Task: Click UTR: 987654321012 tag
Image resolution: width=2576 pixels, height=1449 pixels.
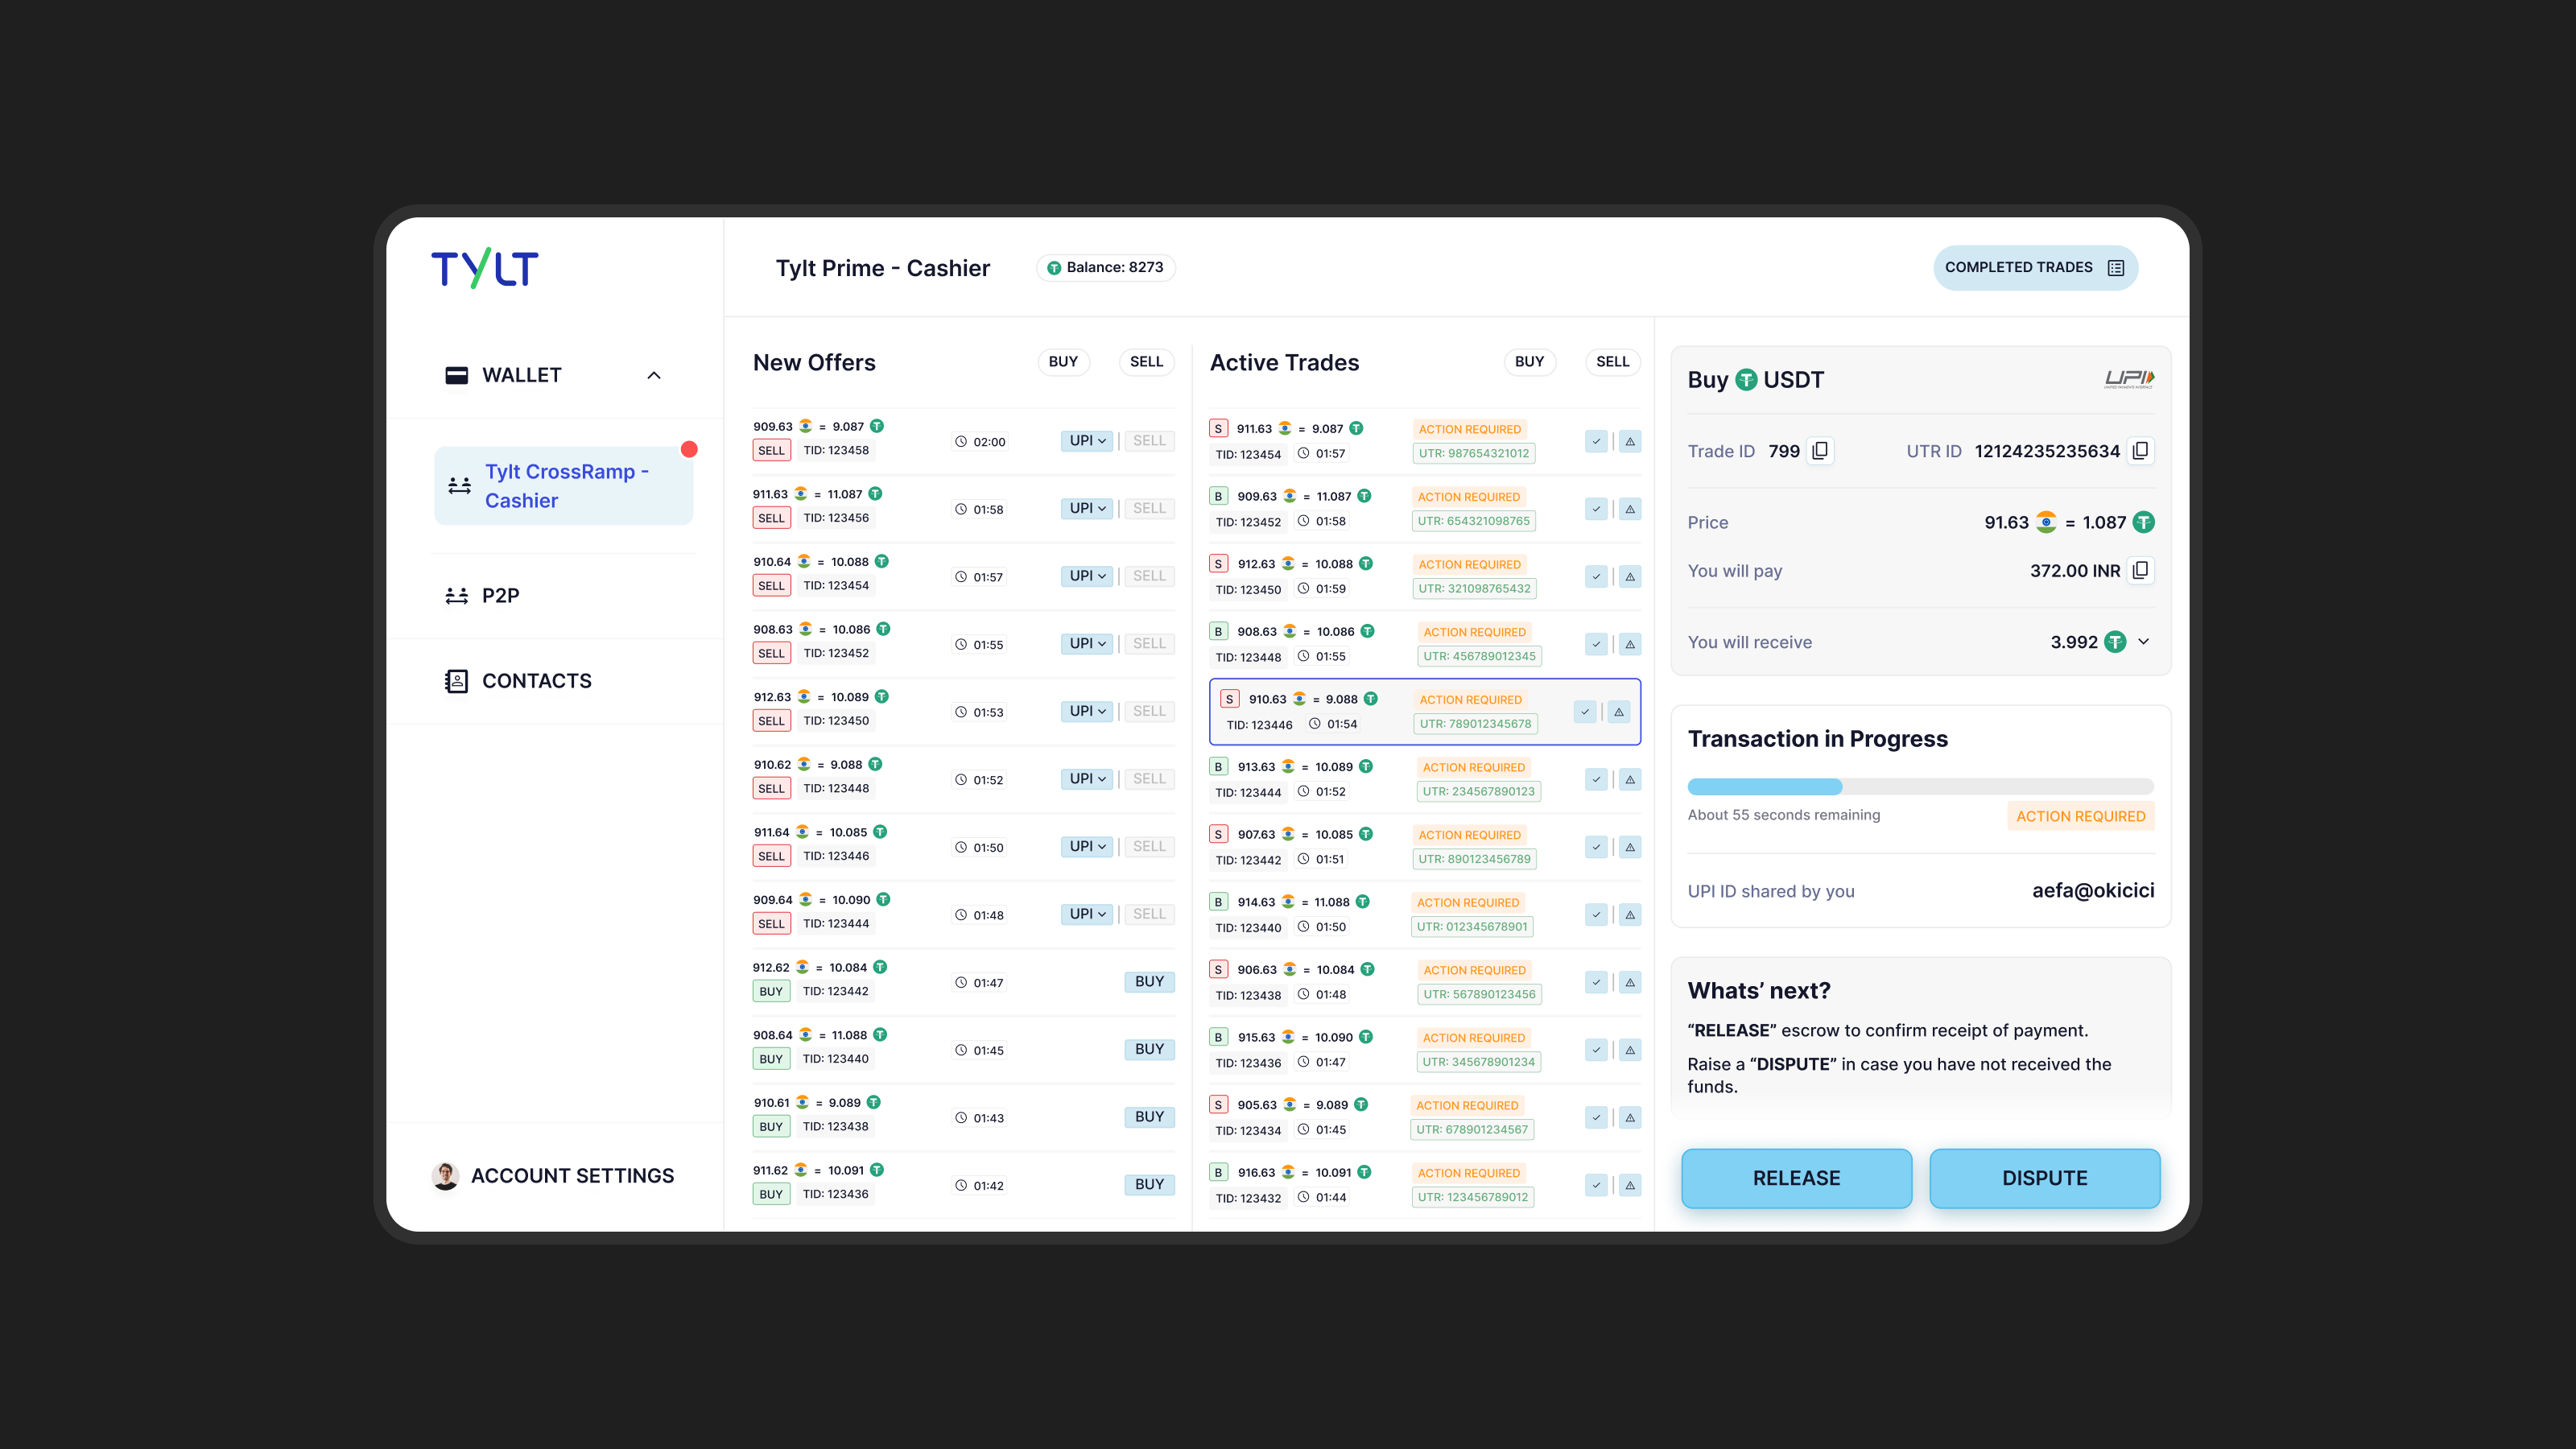Action: pos(1473,453)
